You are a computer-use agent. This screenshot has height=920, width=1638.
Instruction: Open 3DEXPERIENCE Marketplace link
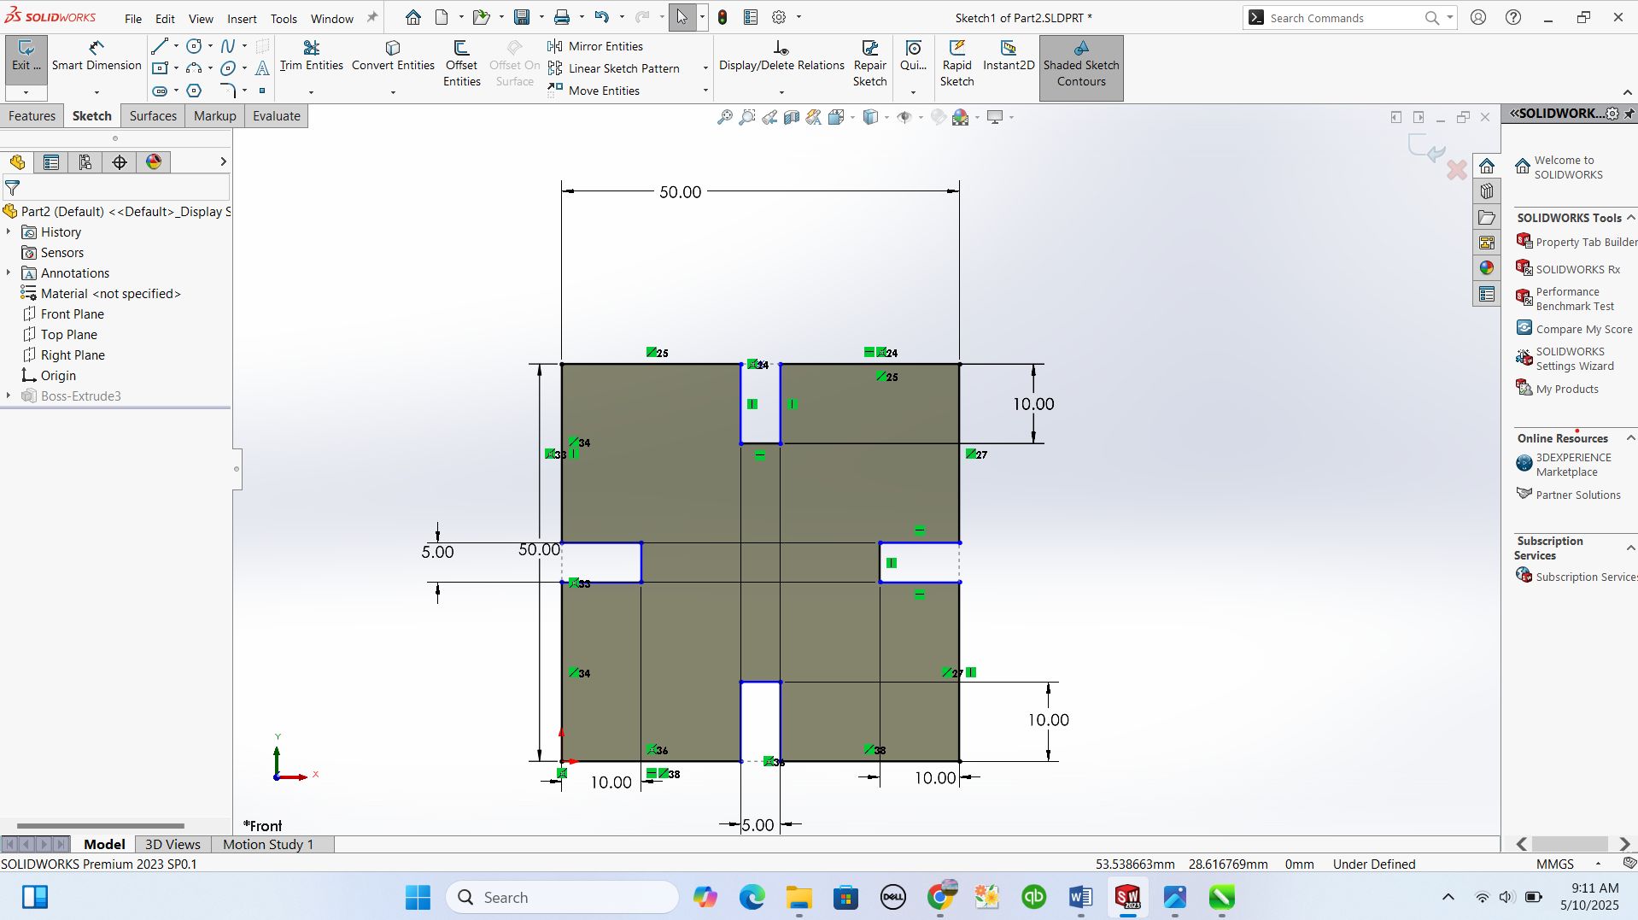point(1565,465)
